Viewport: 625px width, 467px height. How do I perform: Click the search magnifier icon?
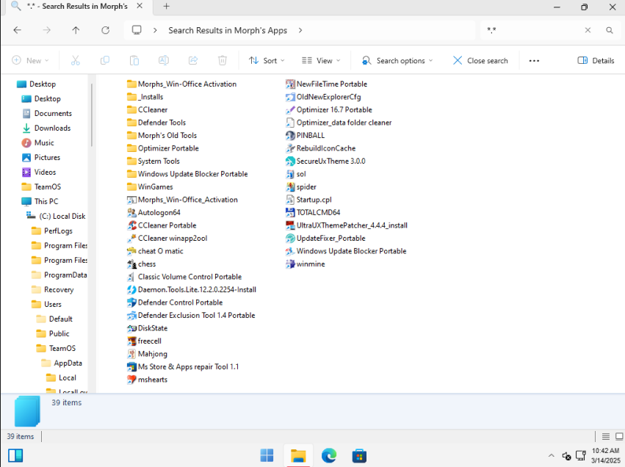[610, 30]
